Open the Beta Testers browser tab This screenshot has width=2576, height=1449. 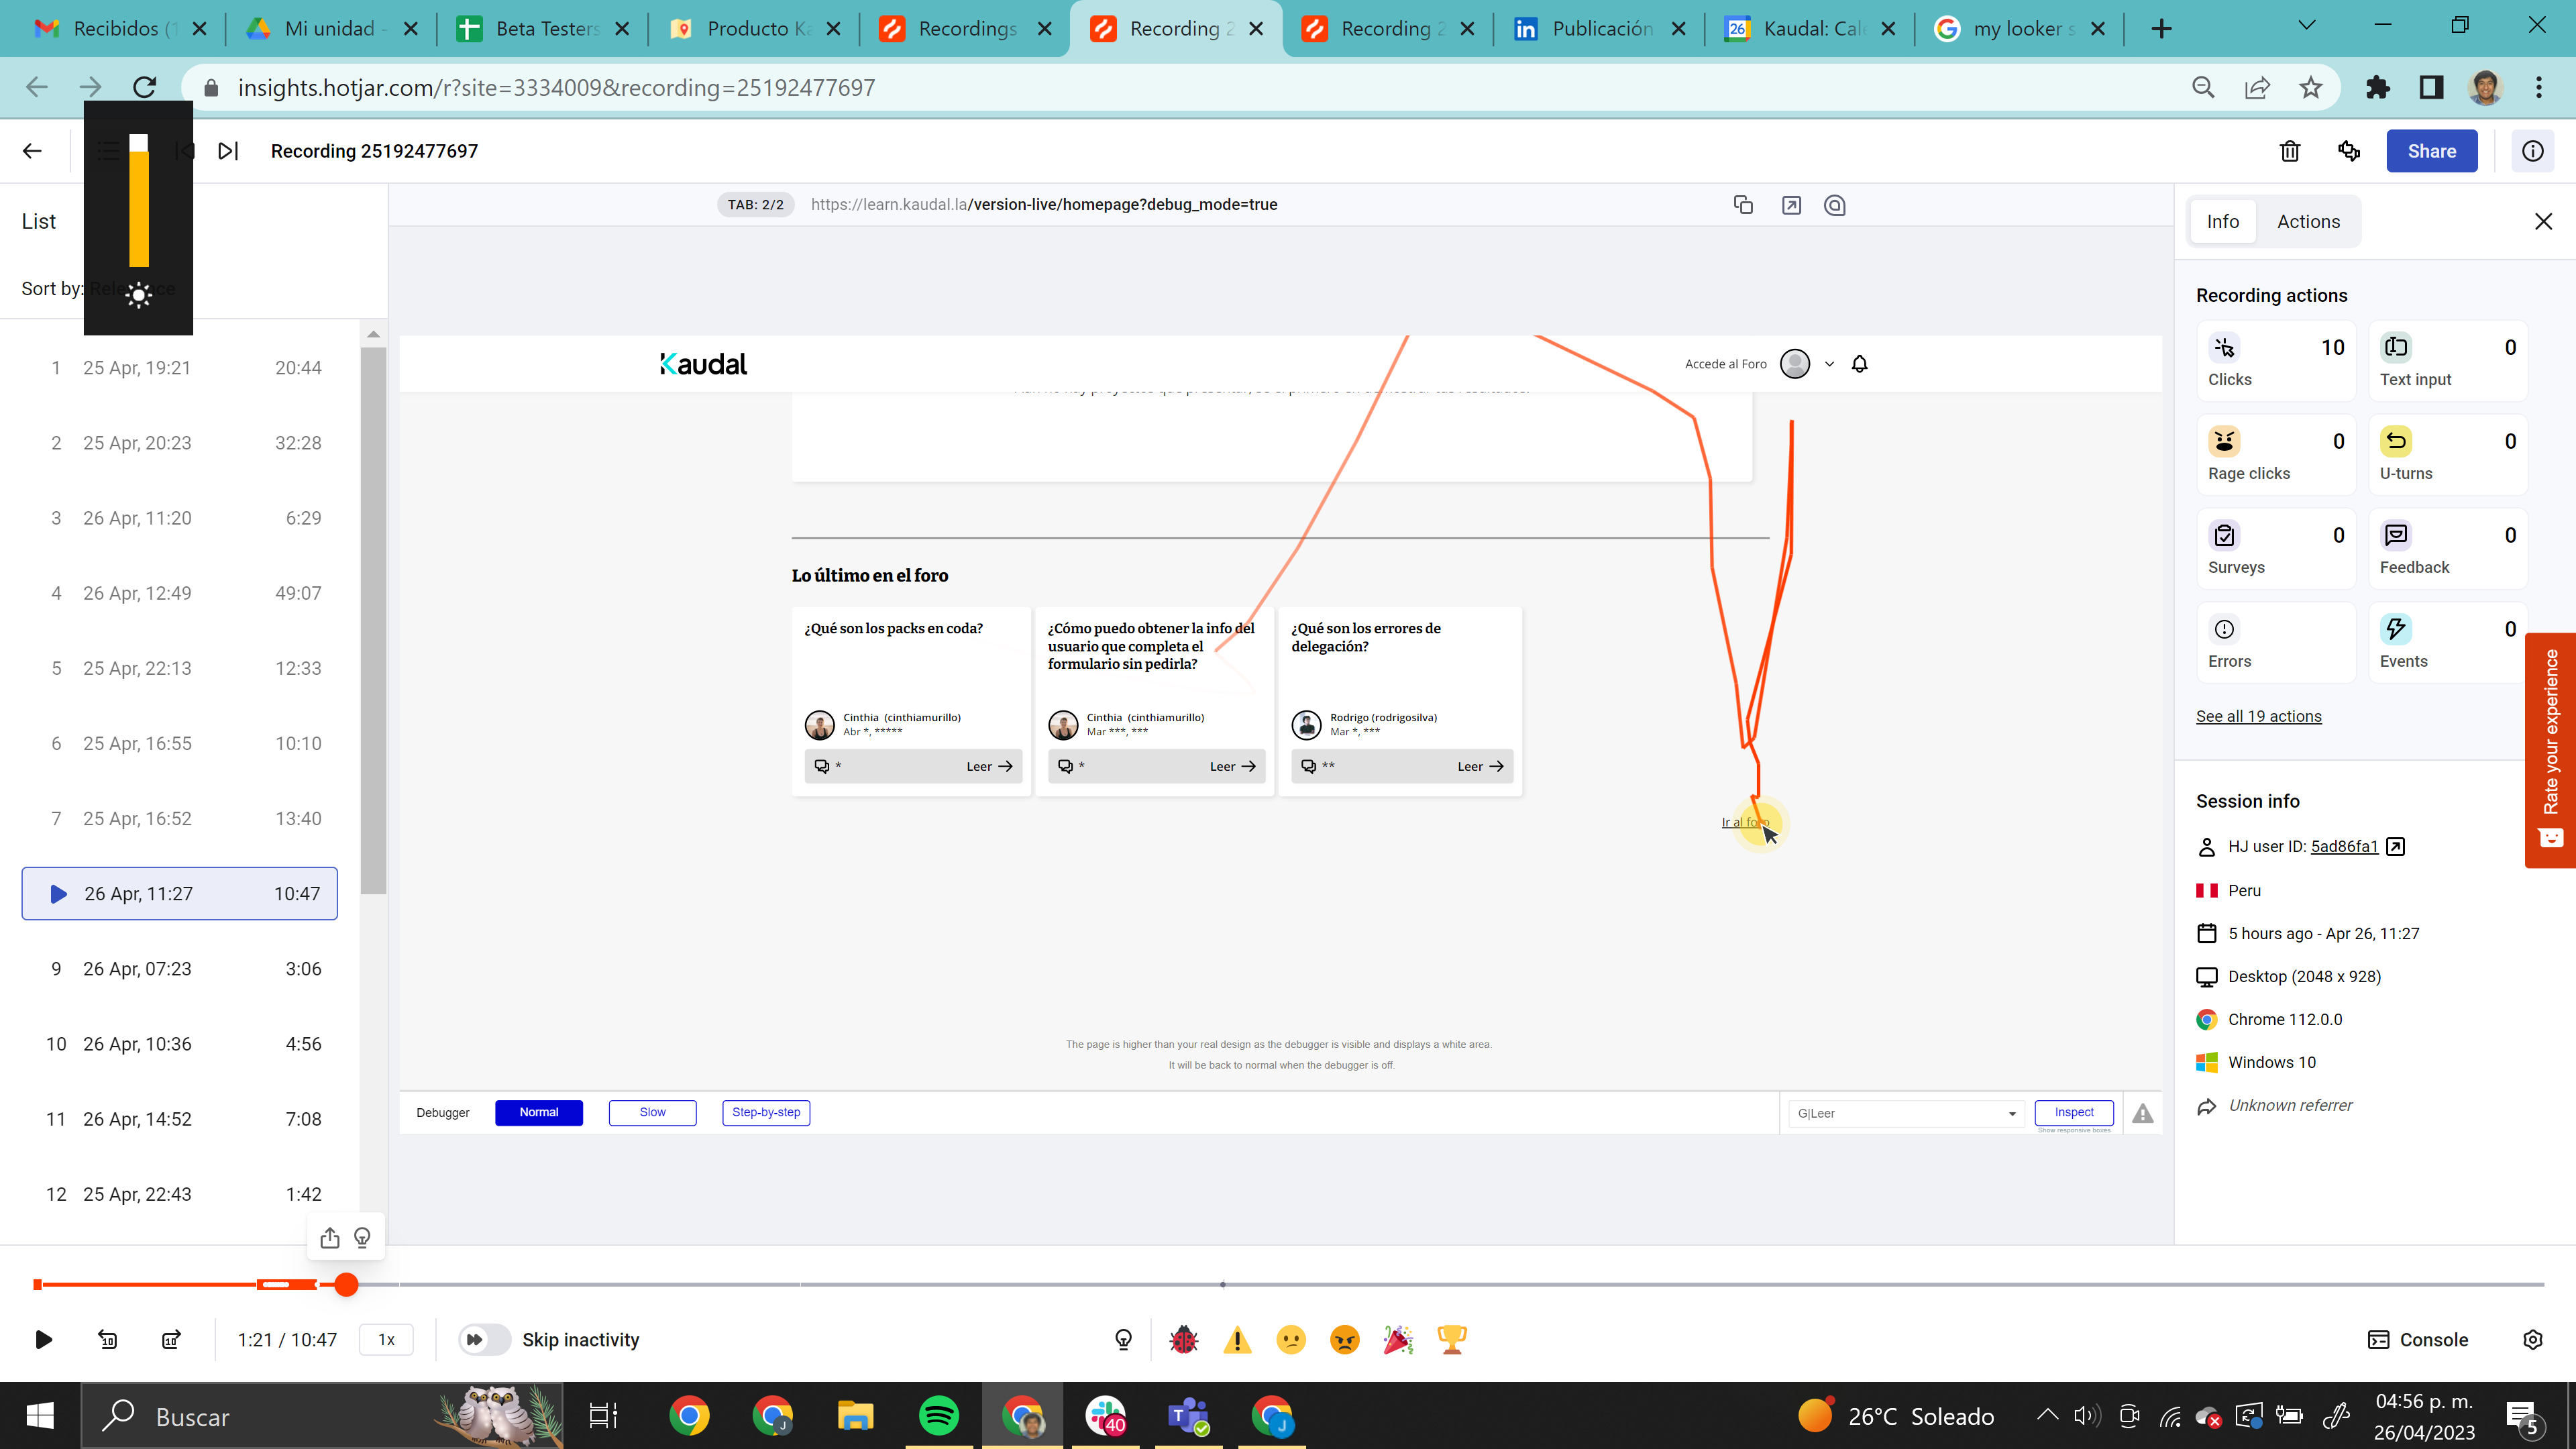click(x=542, y=28)
